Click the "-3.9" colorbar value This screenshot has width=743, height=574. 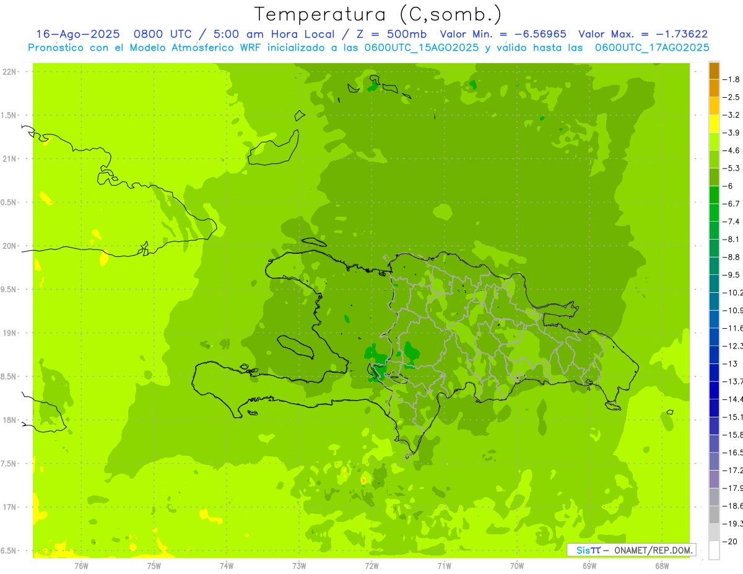pyautogui.click(x=731, y=133)
